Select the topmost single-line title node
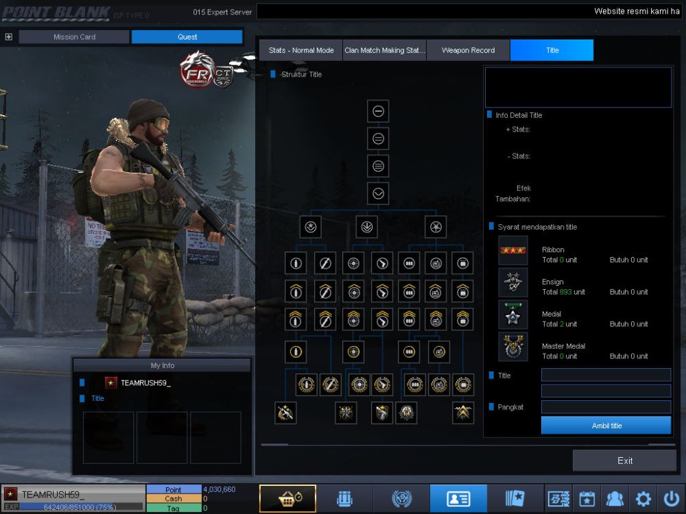Image resolution: width=686 pixels, height=514 pixels. tap(379, 111)
